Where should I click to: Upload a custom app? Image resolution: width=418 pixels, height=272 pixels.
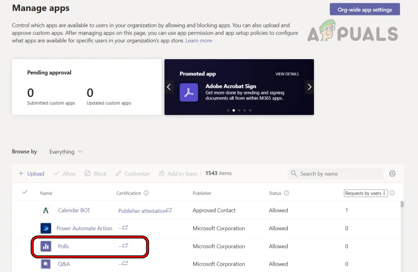coord(31,174)
